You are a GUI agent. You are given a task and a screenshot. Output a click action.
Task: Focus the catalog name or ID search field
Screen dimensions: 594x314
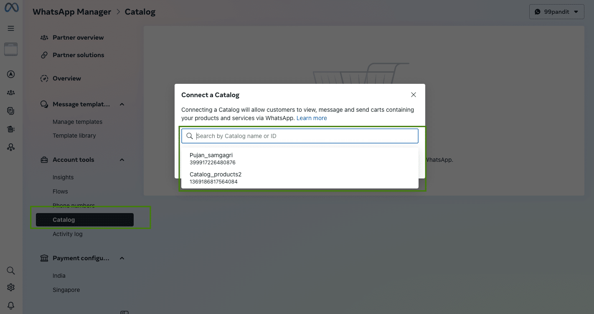[300, 136]
